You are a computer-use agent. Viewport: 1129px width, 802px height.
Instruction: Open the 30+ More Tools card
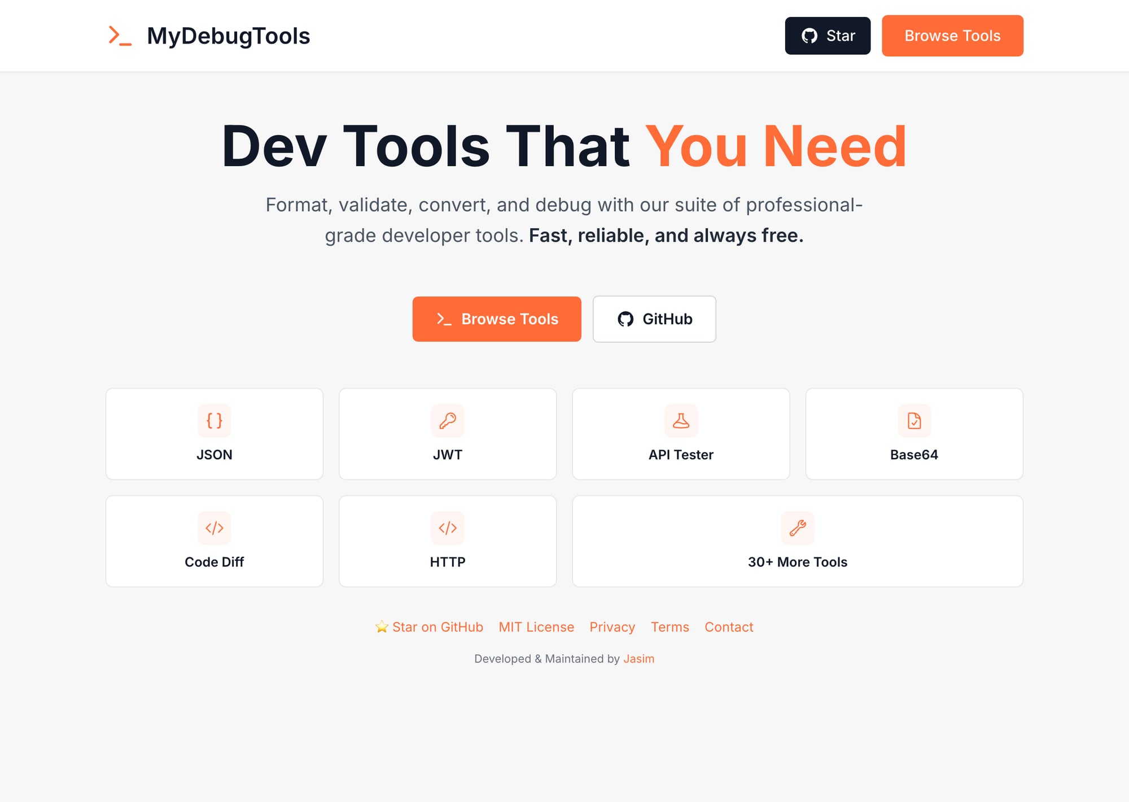tap(798, 541)
